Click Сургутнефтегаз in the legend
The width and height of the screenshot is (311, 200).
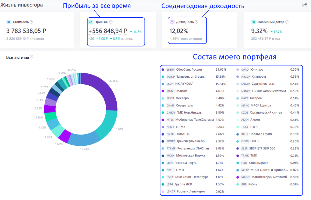click(263, 84)
